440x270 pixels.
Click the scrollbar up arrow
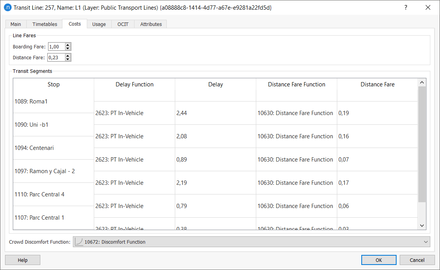(422, 82)
